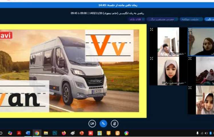The height and width of the screenshot is (137, 214).
Task: Expand the video tile left of the black-headscarf girl
Action: [152, 29]
